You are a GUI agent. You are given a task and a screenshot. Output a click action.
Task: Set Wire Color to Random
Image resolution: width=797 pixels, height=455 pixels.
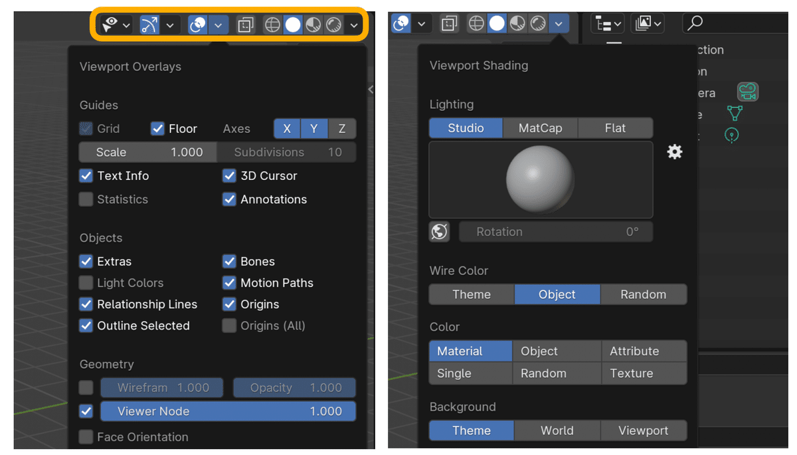[x=644, y=294]
